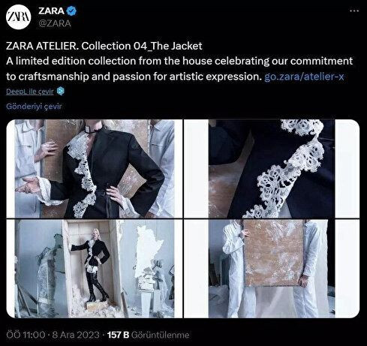Open photo of model with hand on hip

point(95,168)
